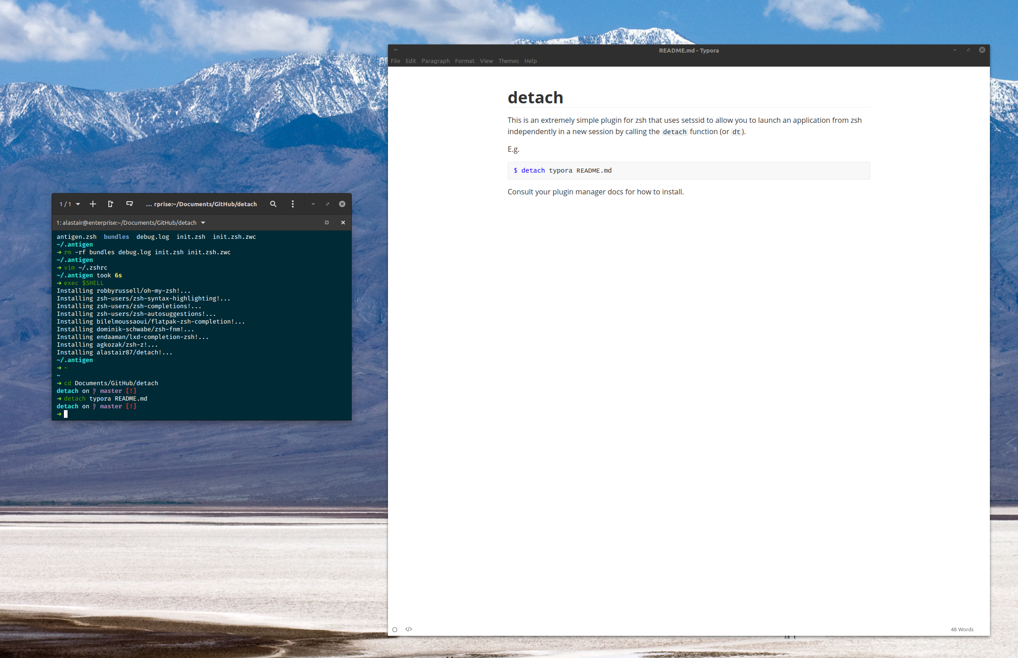Open the Format menu

[465, 61]
